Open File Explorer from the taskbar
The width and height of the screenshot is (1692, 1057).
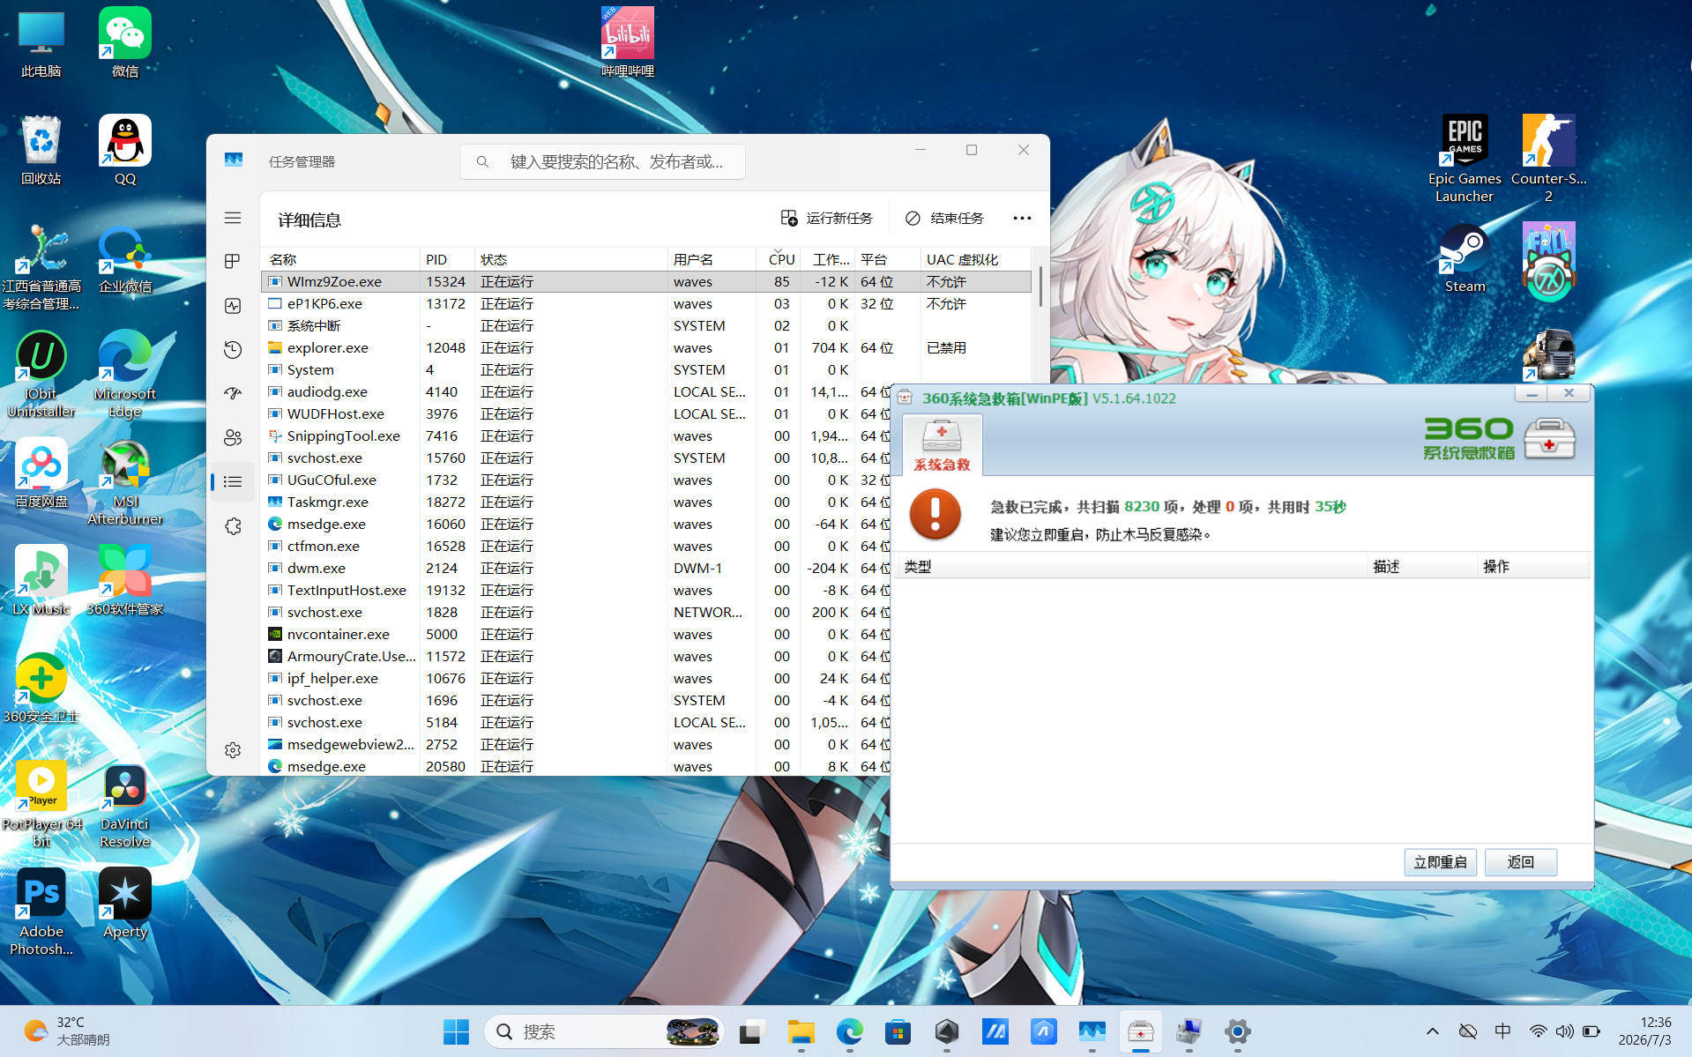[801, 1031]
